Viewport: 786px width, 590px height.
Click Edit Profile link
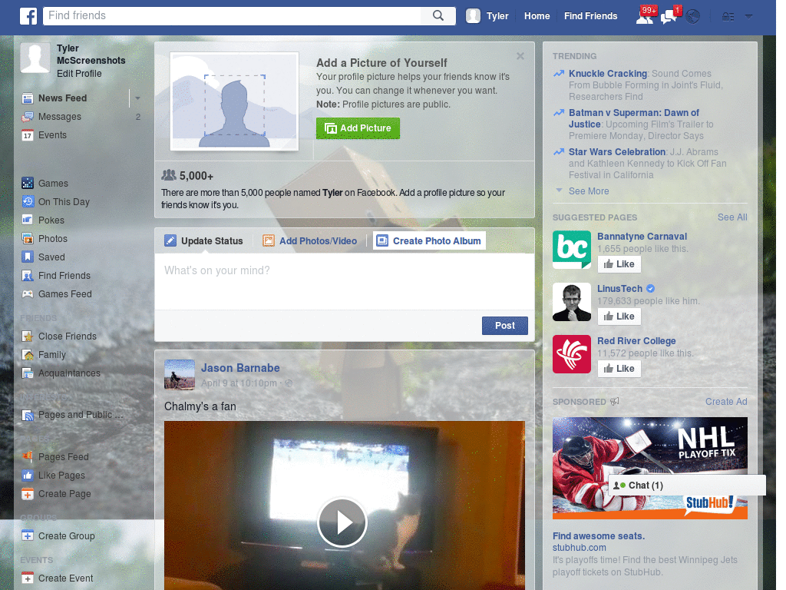(79, 74)
